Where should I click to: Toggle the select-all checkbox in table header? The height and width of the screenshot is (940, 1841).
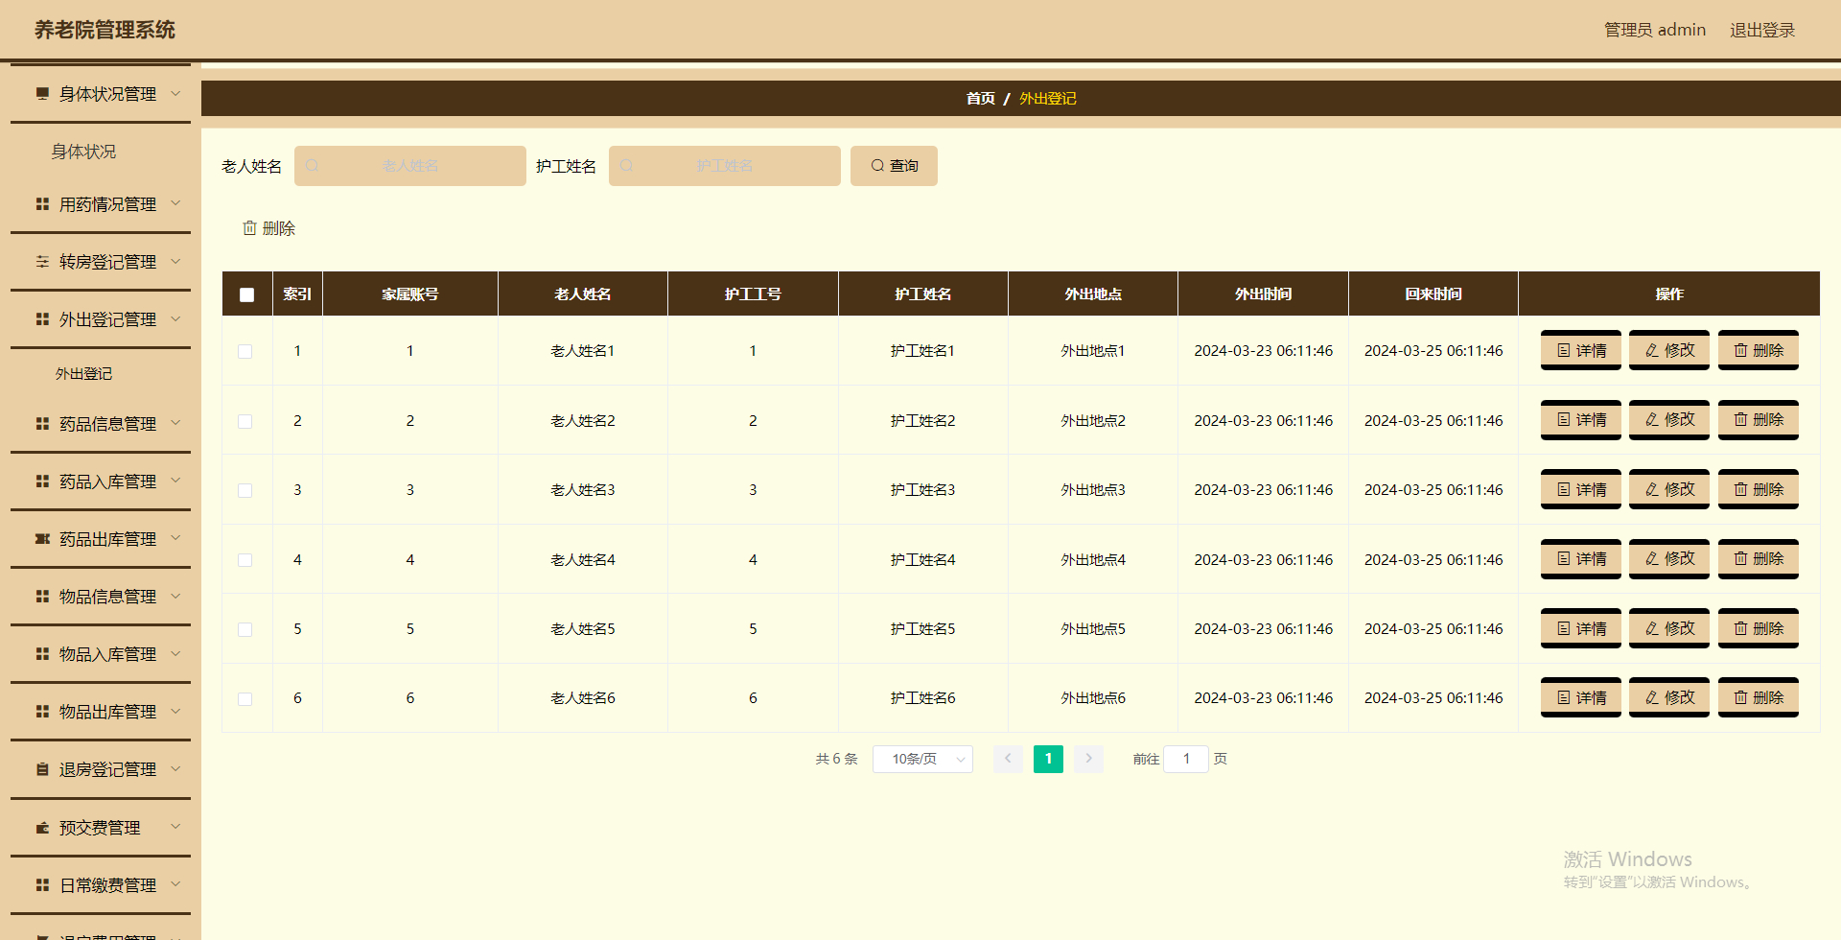[x=246, y=294]
